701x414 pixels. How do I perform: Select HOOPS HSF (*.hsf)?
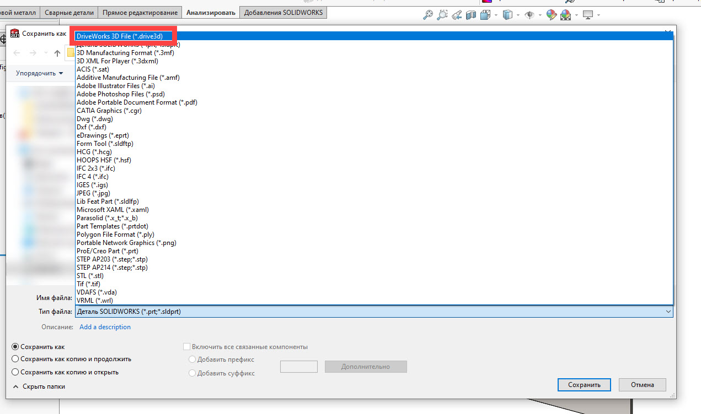tap(374, 160)
